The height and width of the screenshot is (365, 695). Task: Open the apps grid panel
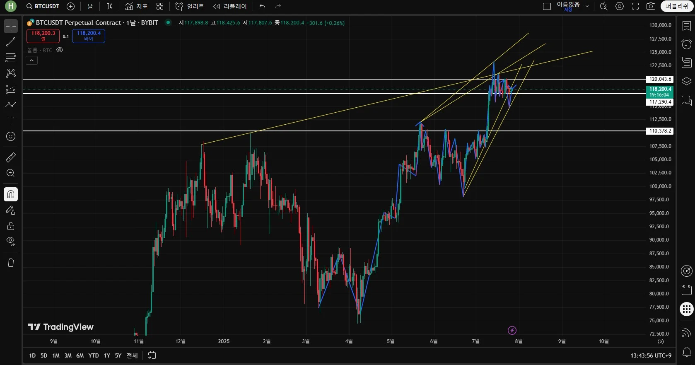click(686, 309)
